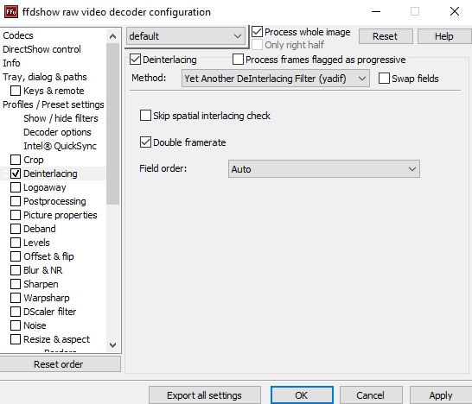The image size is (472, 404).
Task: Enable Offset & flip checkbox
Action: [x=16, y=256]
